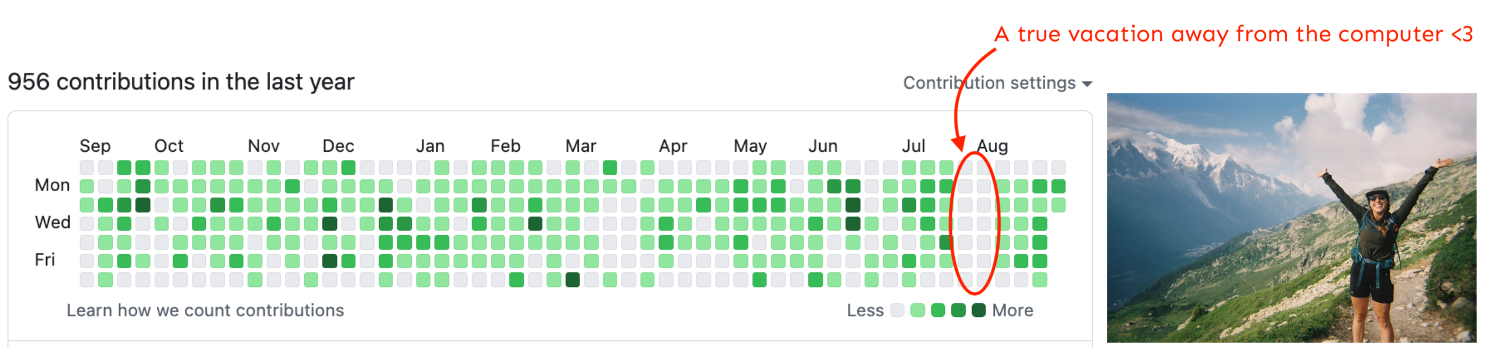Open the mountain hiking vacation photo

click(1291, 218)
